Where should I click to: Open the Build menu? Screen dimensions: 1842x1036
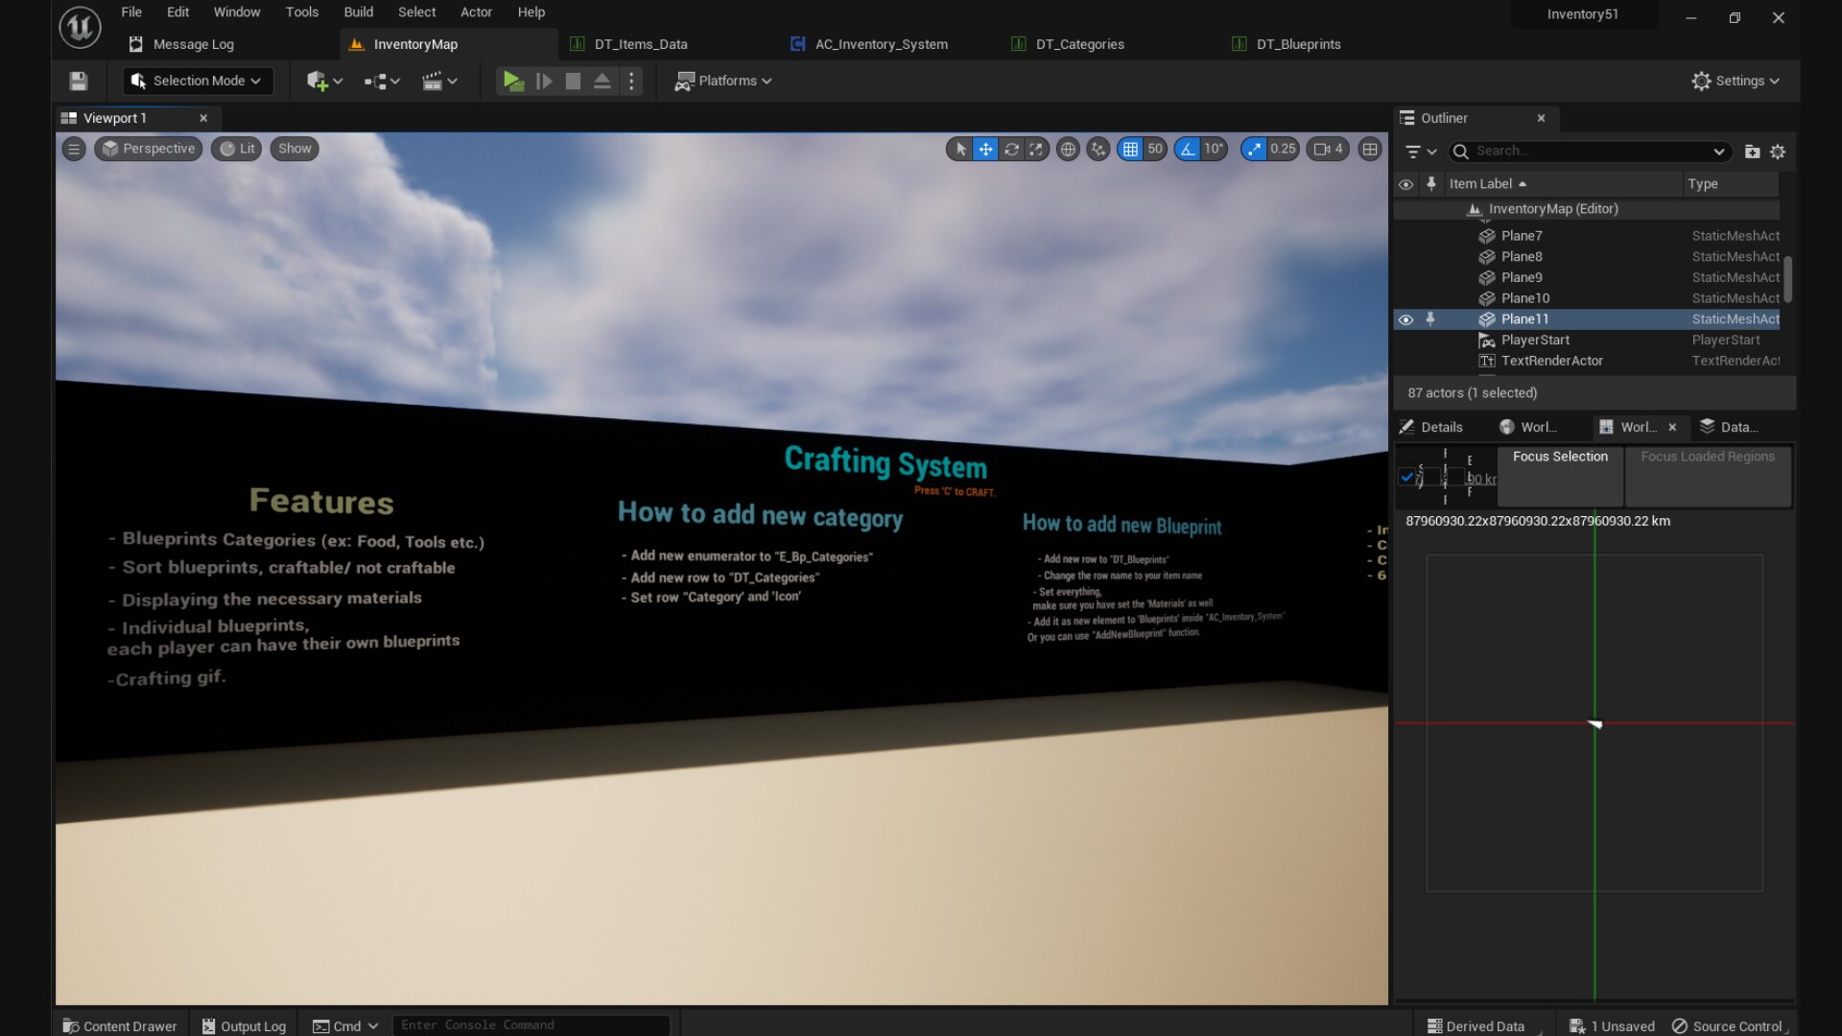[x=358, y=12]
